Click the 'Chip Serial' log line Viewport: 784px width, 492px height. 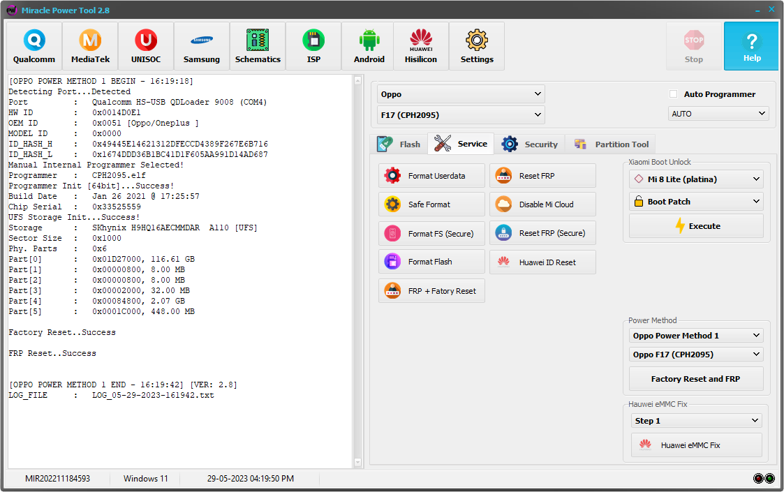tap(75, 207)
